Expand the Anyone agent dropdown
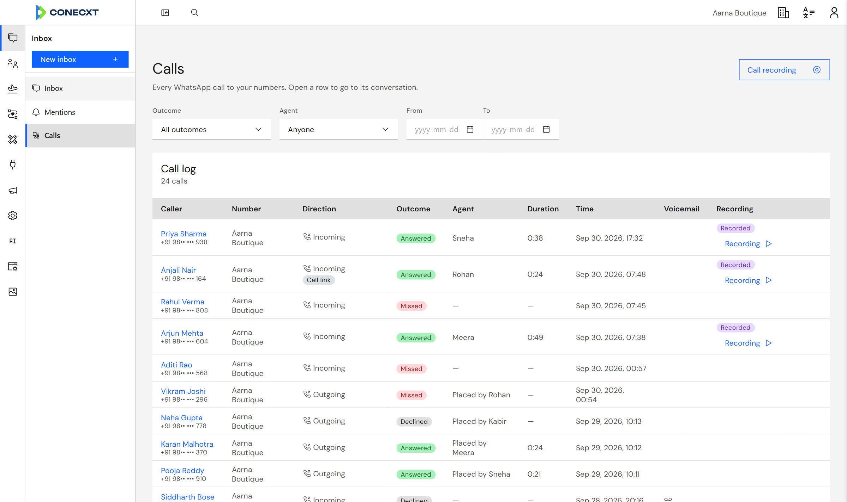Image resolution: width=847 pixels, height=502 pixels. 339,130
